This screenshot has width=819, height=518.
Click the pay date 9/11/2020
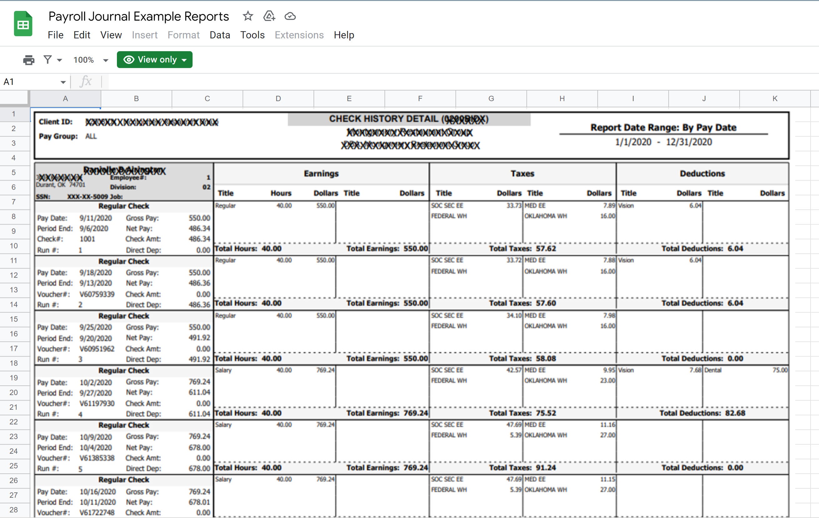[x=96, y=218]
